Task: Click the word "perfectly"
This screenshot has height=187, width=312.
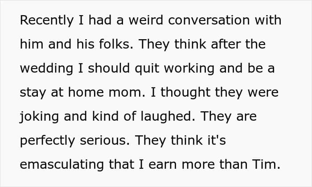Action: [x=47, y=141]
